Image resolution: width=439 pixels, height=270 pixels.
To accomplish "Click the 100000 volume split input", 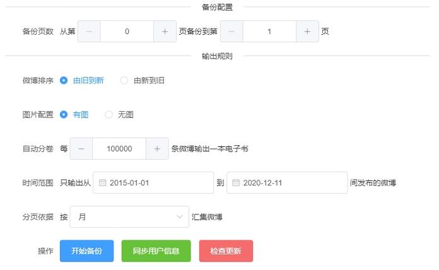I will coord(119,149).
